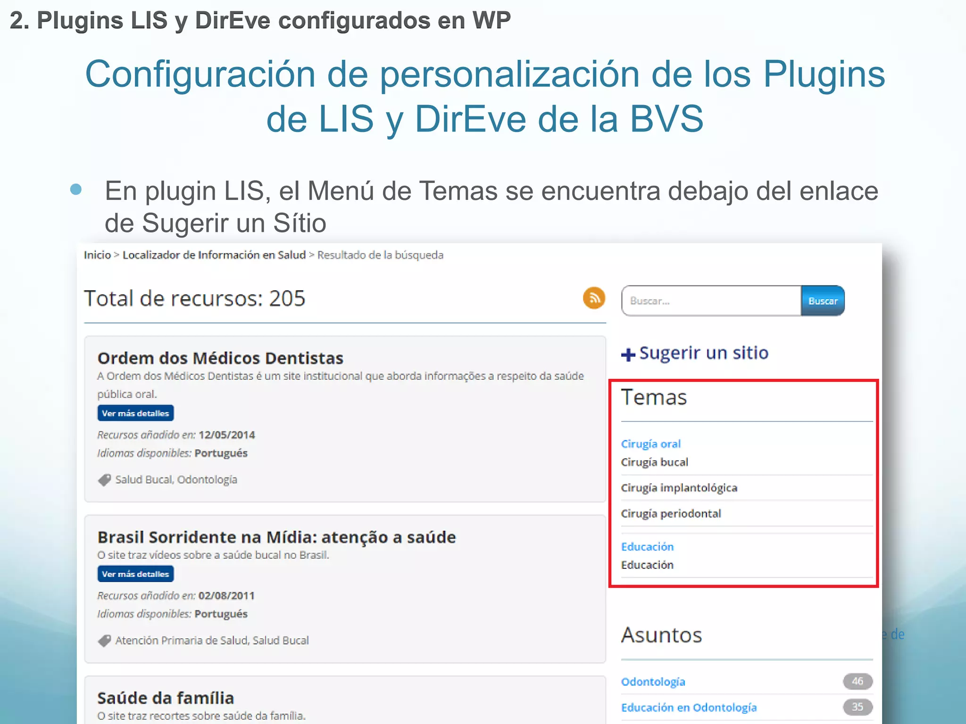Select the black Educación sub-item in Temas
This screenshot has width=966, height=724.
click(647, 565)
